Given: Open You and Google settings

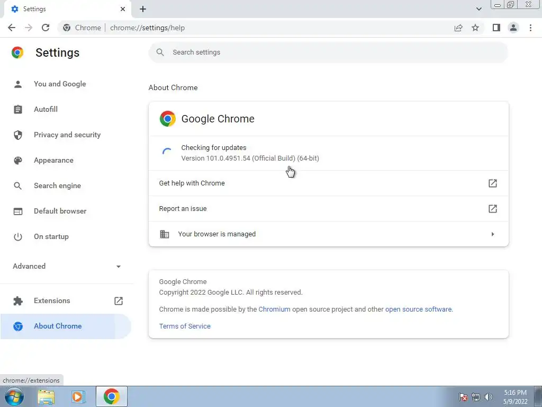Looking at the screenshot, I should pos(60,84).
